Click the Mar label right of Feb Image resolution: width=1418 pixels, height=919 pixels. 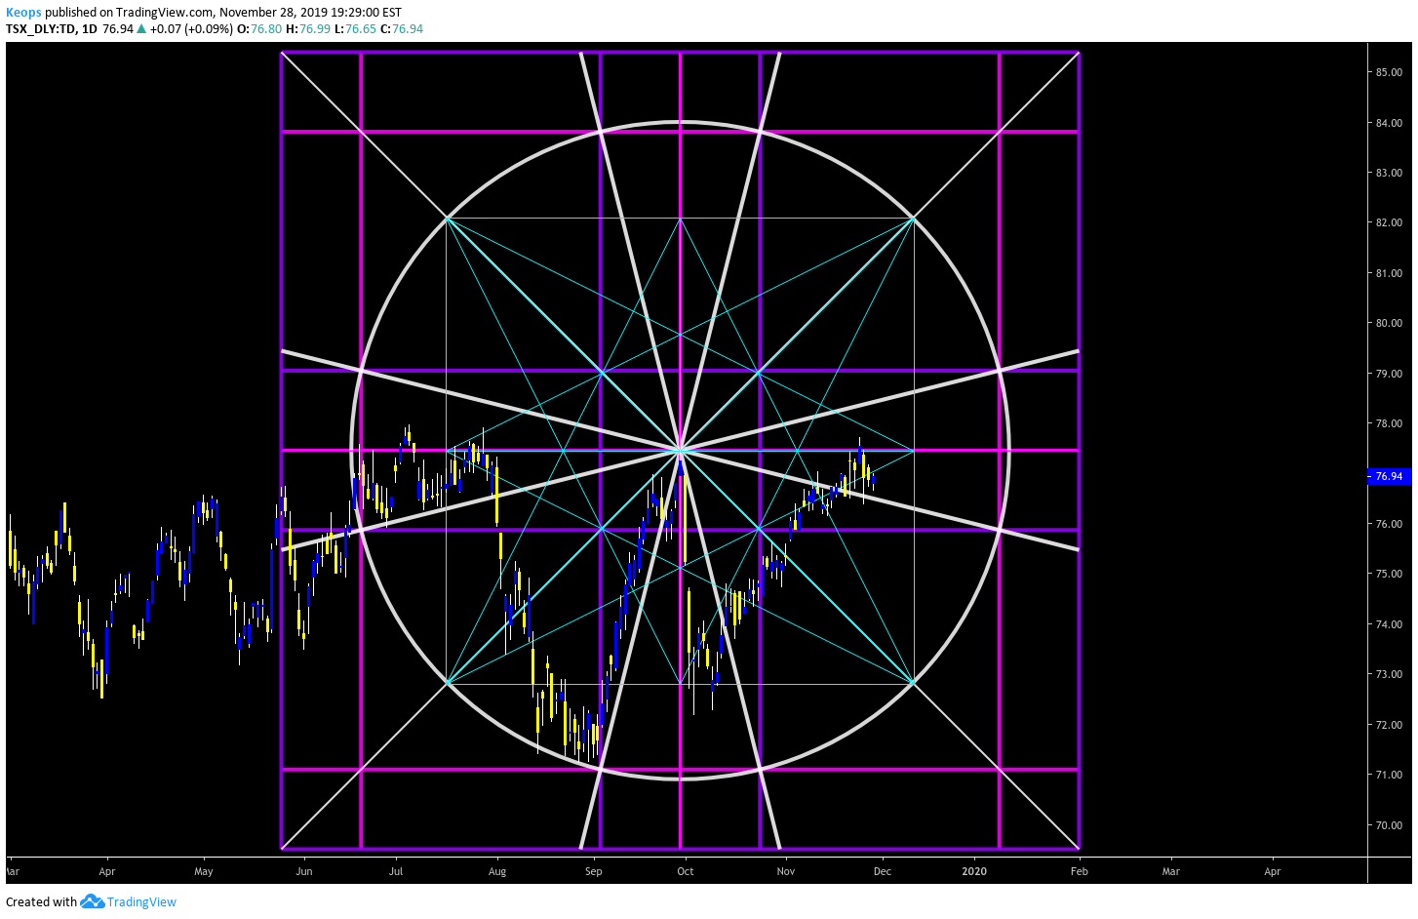coord(1171,871)
